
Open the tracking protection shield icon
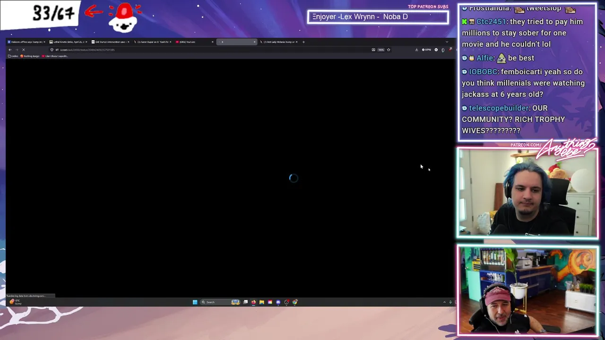52,50
